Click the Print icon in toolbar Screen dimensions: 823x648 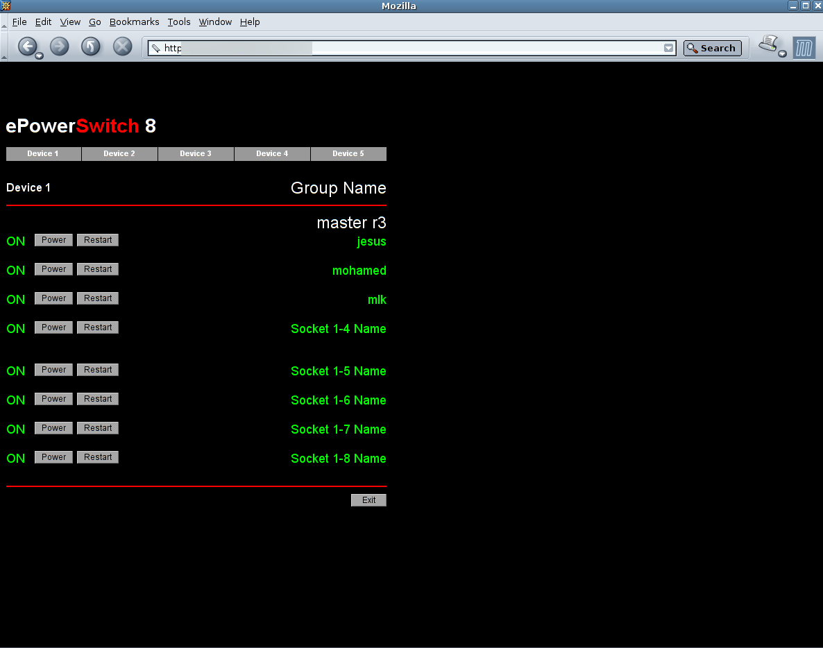coord(767,44)
